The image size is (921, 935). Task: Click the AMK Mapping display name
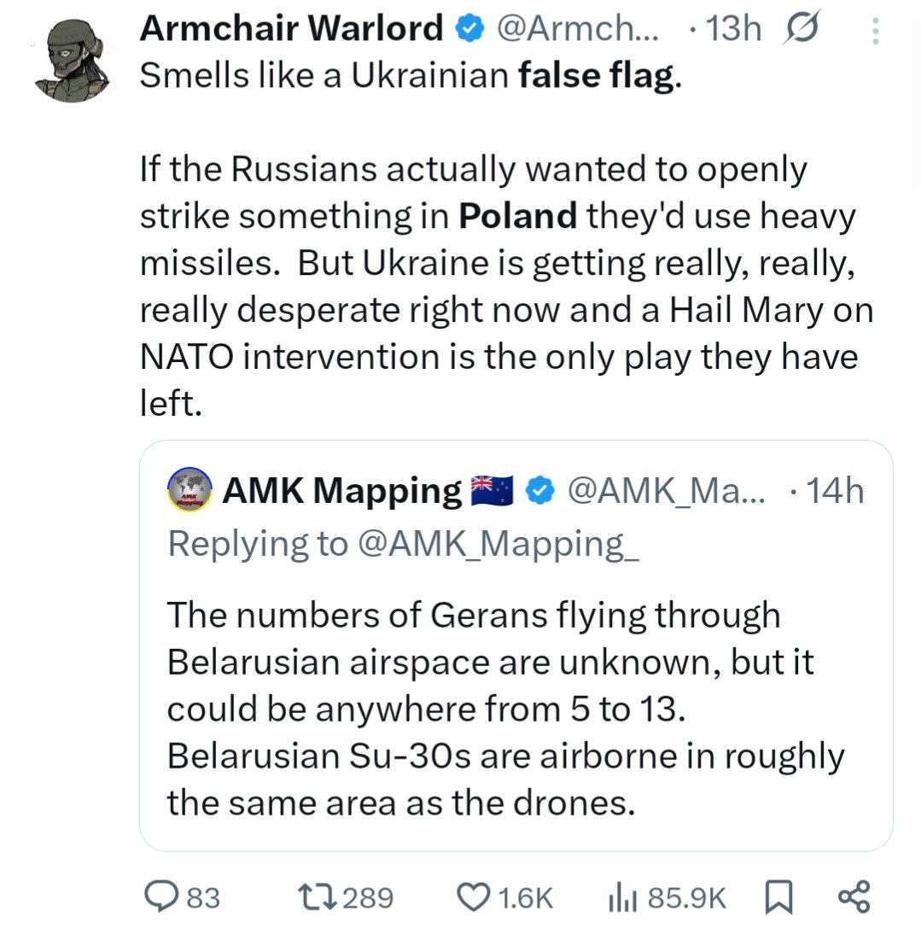341,491
